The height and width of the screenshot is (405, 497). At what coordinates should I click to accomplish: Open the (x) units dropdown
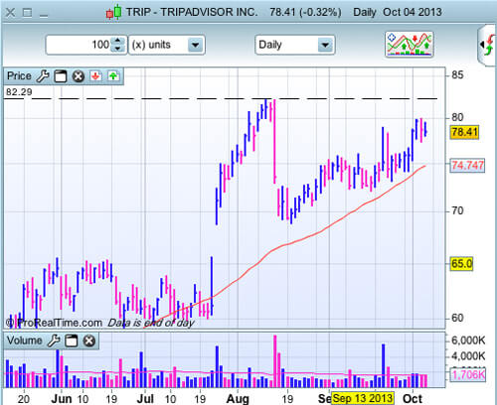tap(167, 45)
